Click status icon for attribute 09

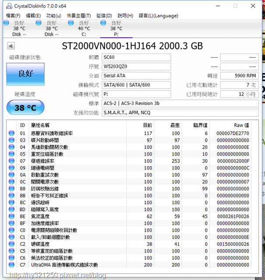pyautogui.click(x=12, y=168)
